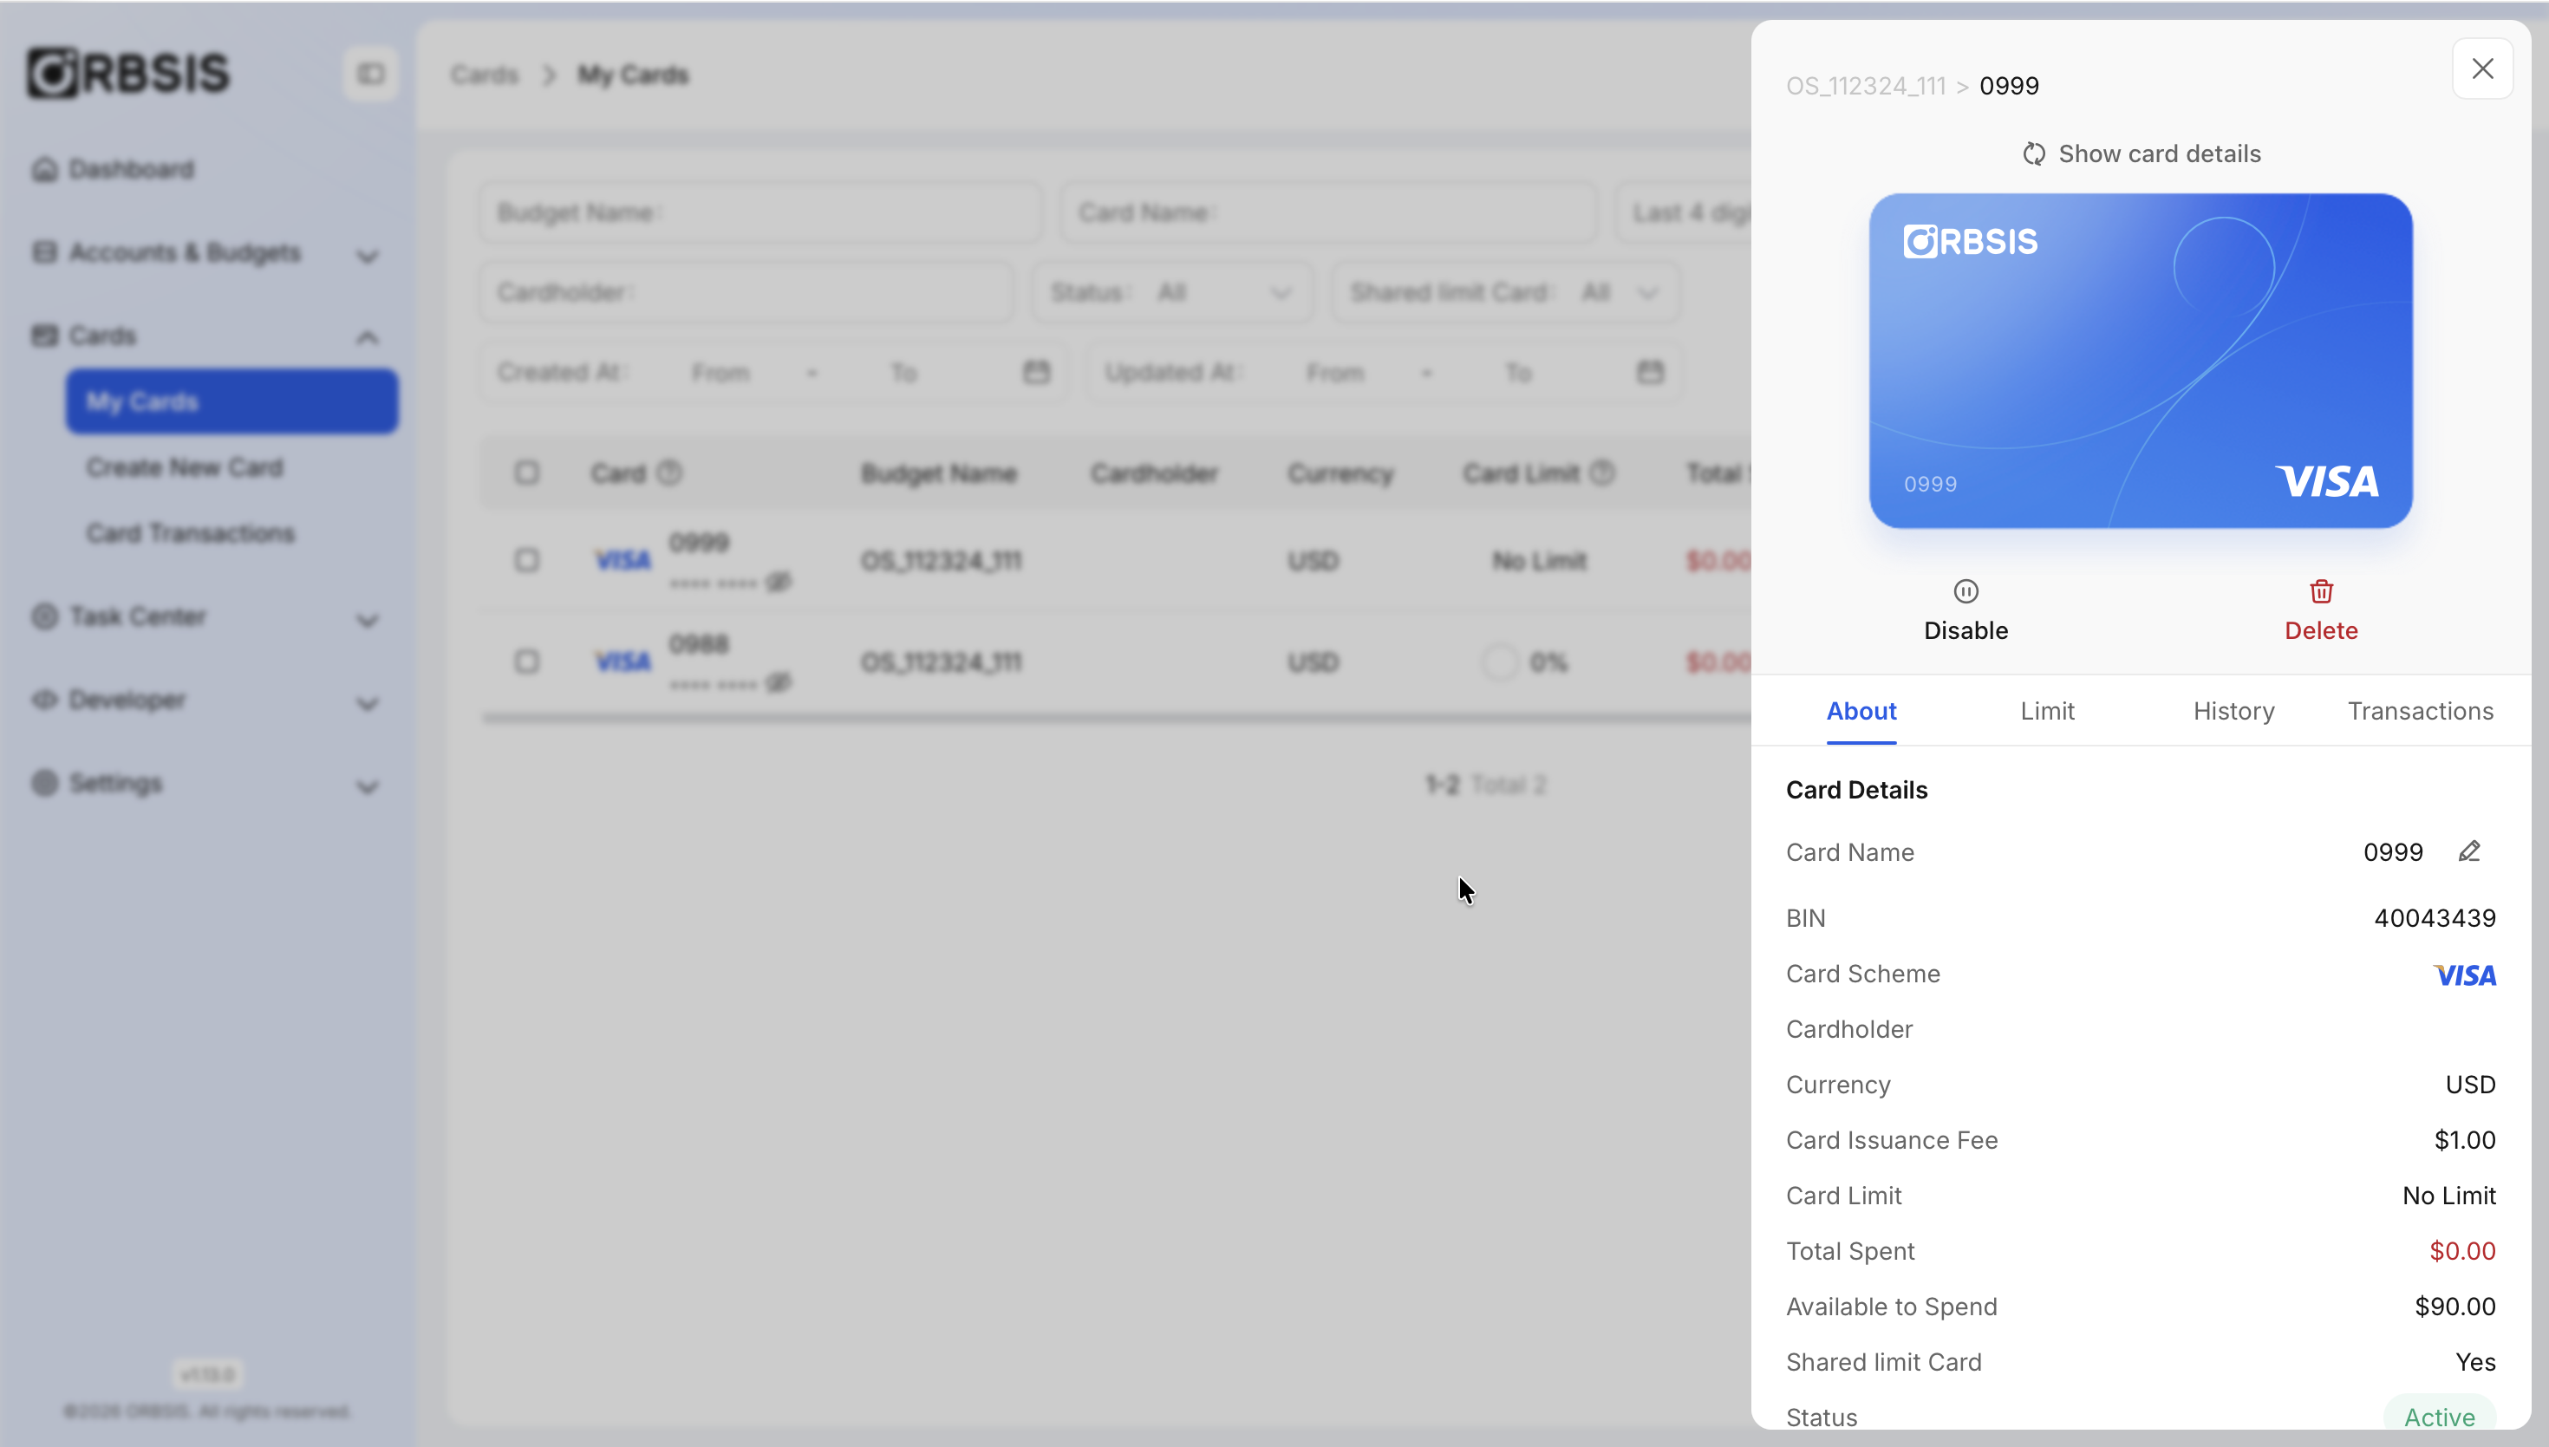Click the Cardholder filter field

tap(746, 292)
